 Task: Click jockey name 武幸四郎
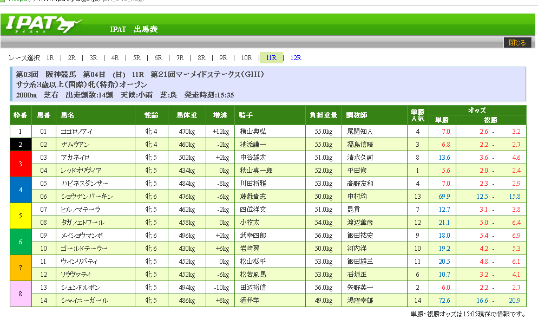[x=253, y=236]
